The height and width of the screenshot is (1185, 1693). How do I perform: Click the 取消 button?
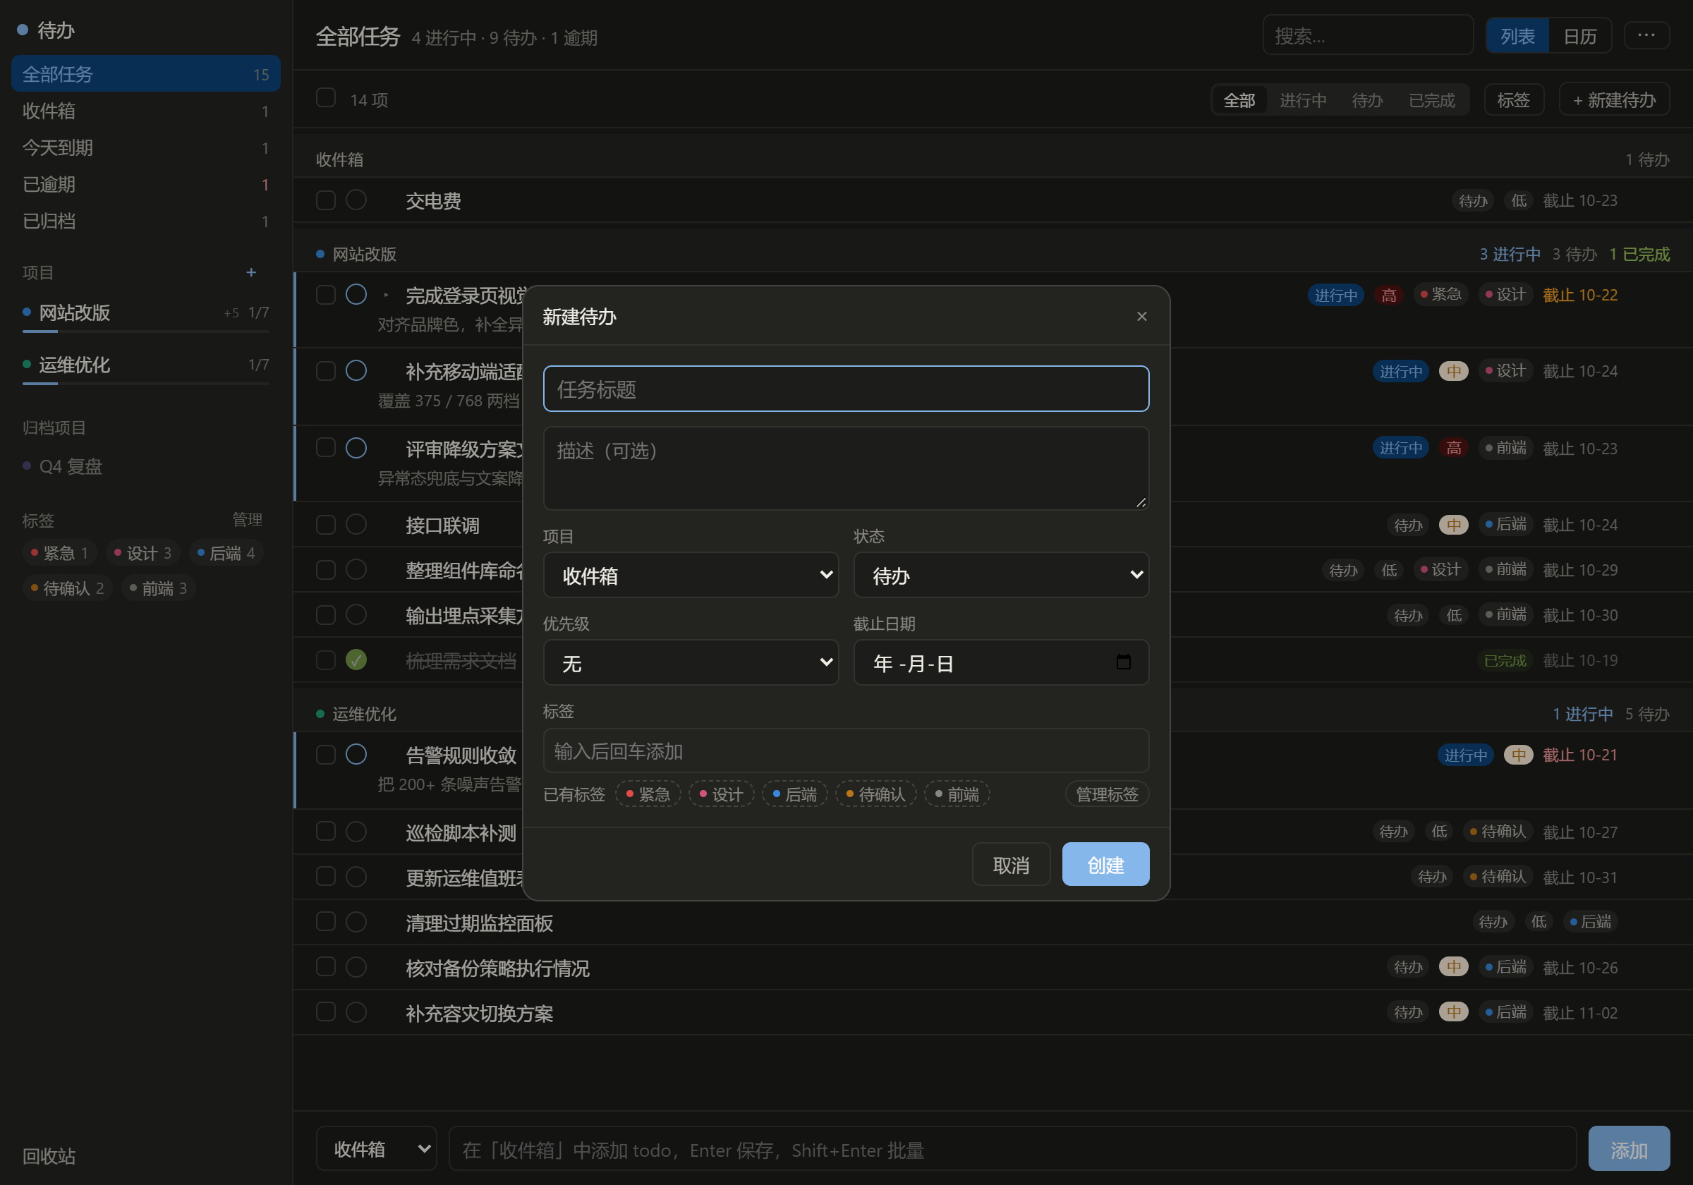point(1011,864)
